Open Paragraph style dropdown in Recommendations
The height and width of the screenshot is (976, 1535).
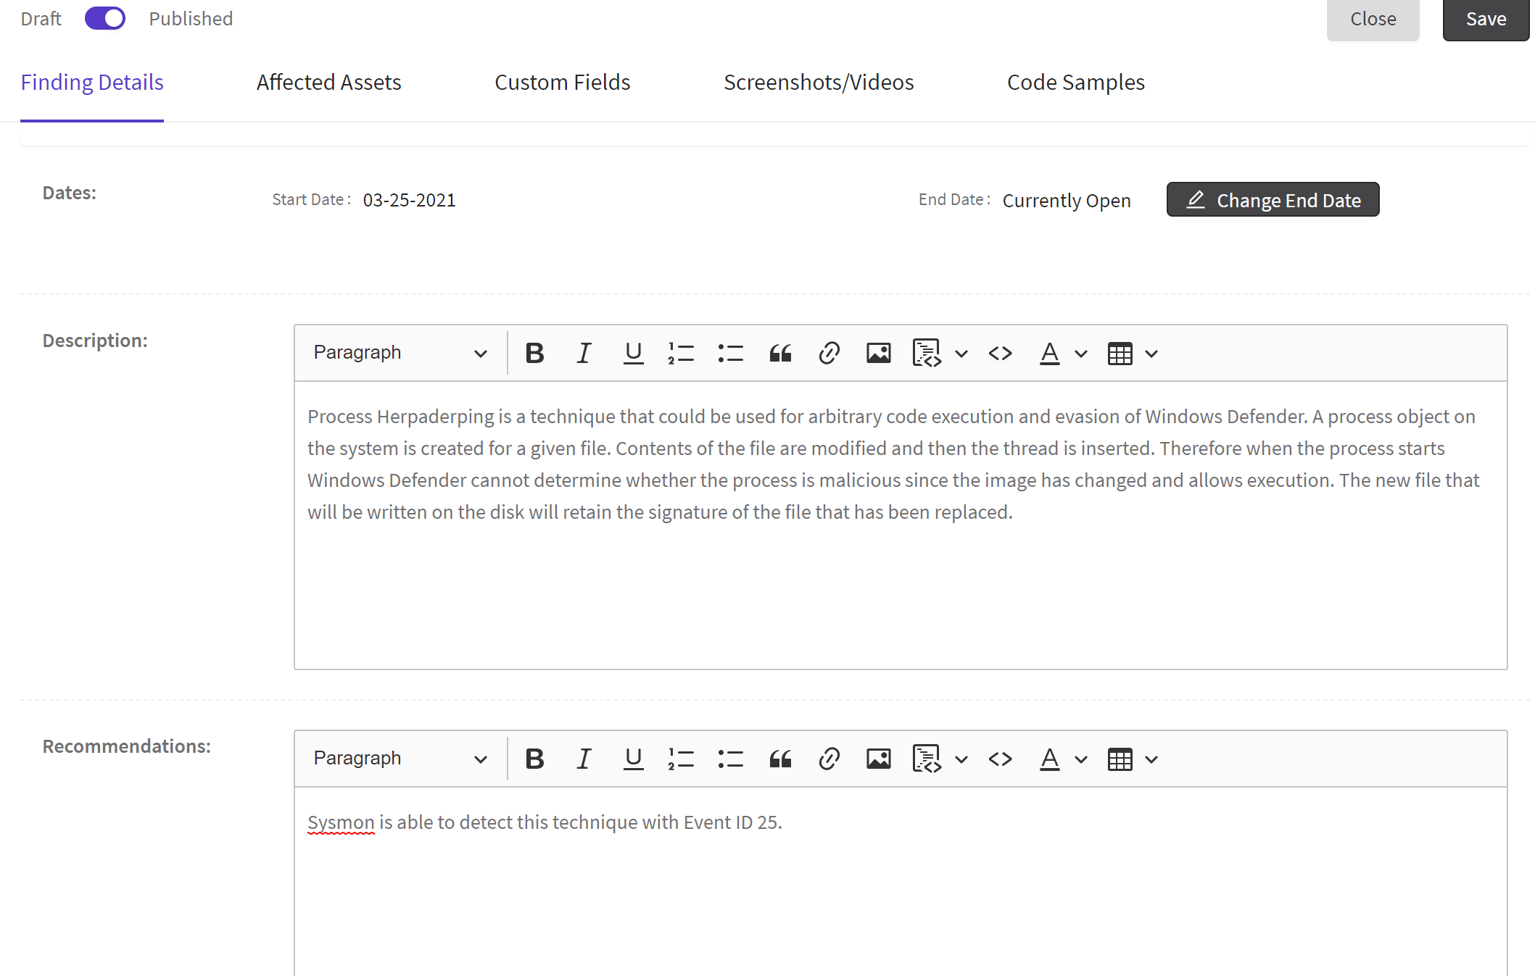click(400, 759)
